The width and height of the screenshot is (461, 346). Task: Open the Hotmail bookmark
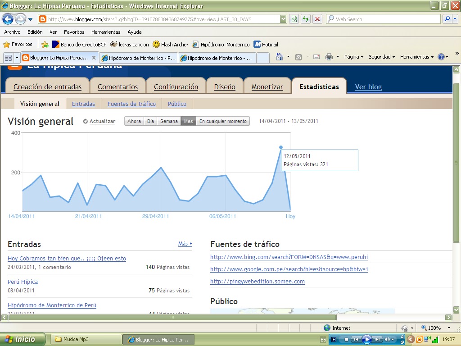click(266, 45)
